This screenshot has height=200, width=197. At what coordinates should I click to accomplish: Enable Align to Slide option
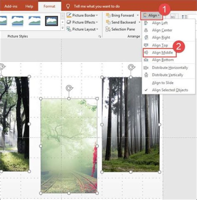163,83
